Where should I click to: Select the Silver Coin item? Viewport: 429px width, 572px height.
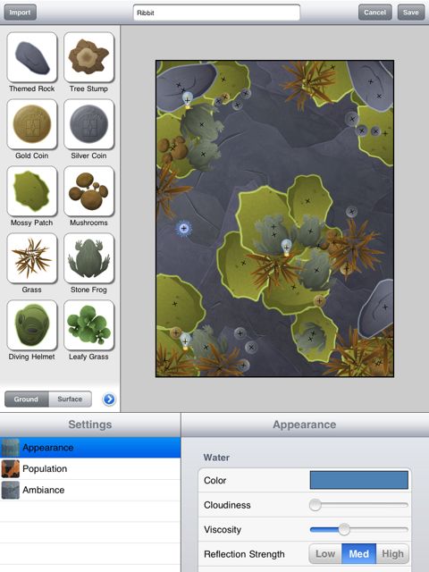point(89,124)
